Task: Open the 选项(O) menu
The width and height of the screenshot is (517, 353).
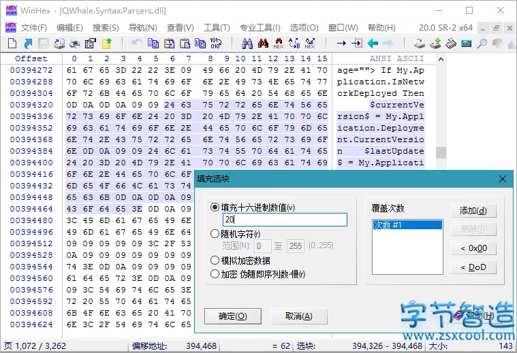Action: coord(304,28)
